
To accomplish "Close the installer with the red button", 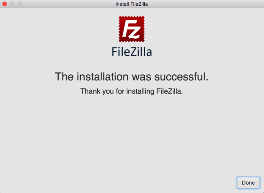I will (x=5, y=4).
